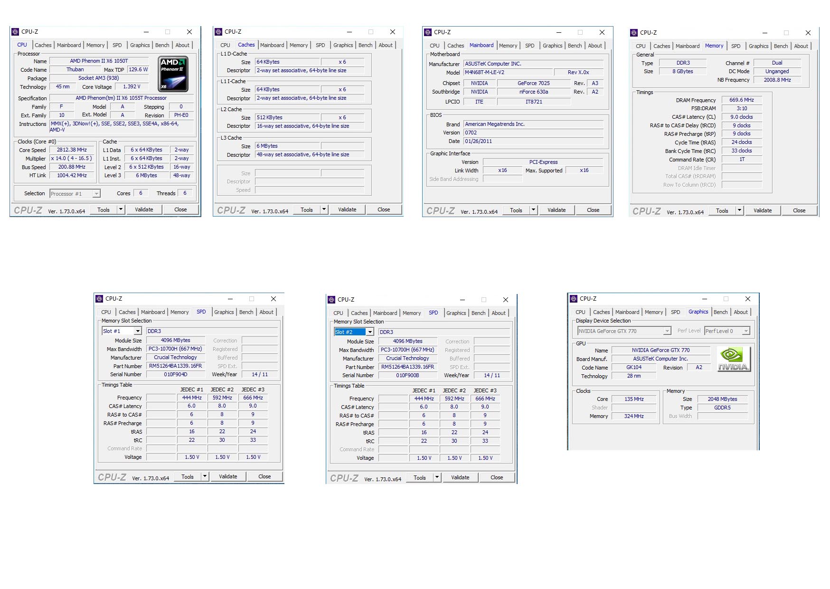Click the GPU Code Name GK104 value
Screen dimensions: 830x589
(634, 367)
